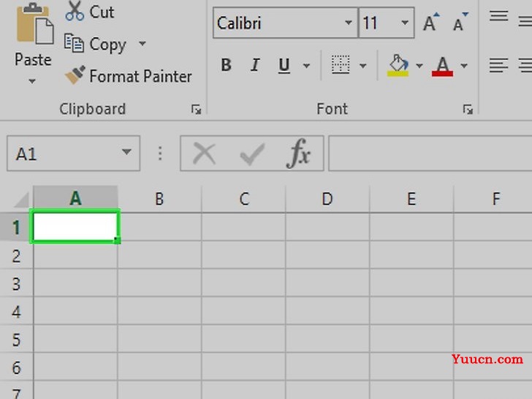The width and height of the screenshot is (532, 399).
Task: Activate the Format Painter brush
Action: [75, 75]
